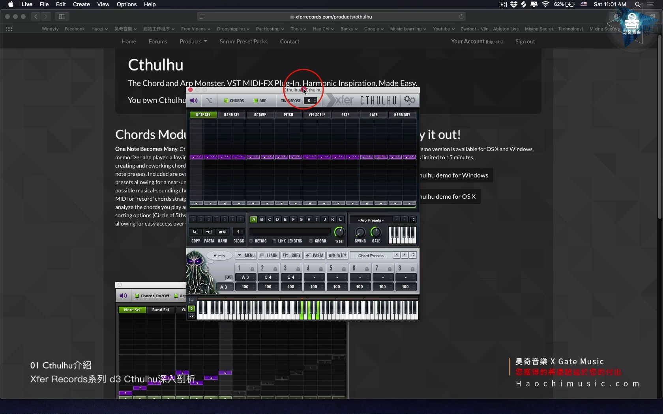Reload the page in Safari
The width and height of the screenshot is (663, 414).
461,17
